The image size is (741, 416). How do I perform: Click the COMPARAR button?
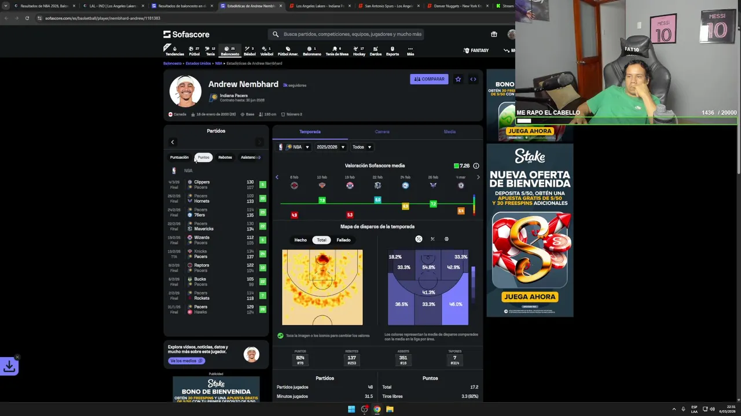pyautogui.click(x=429, y=79)
